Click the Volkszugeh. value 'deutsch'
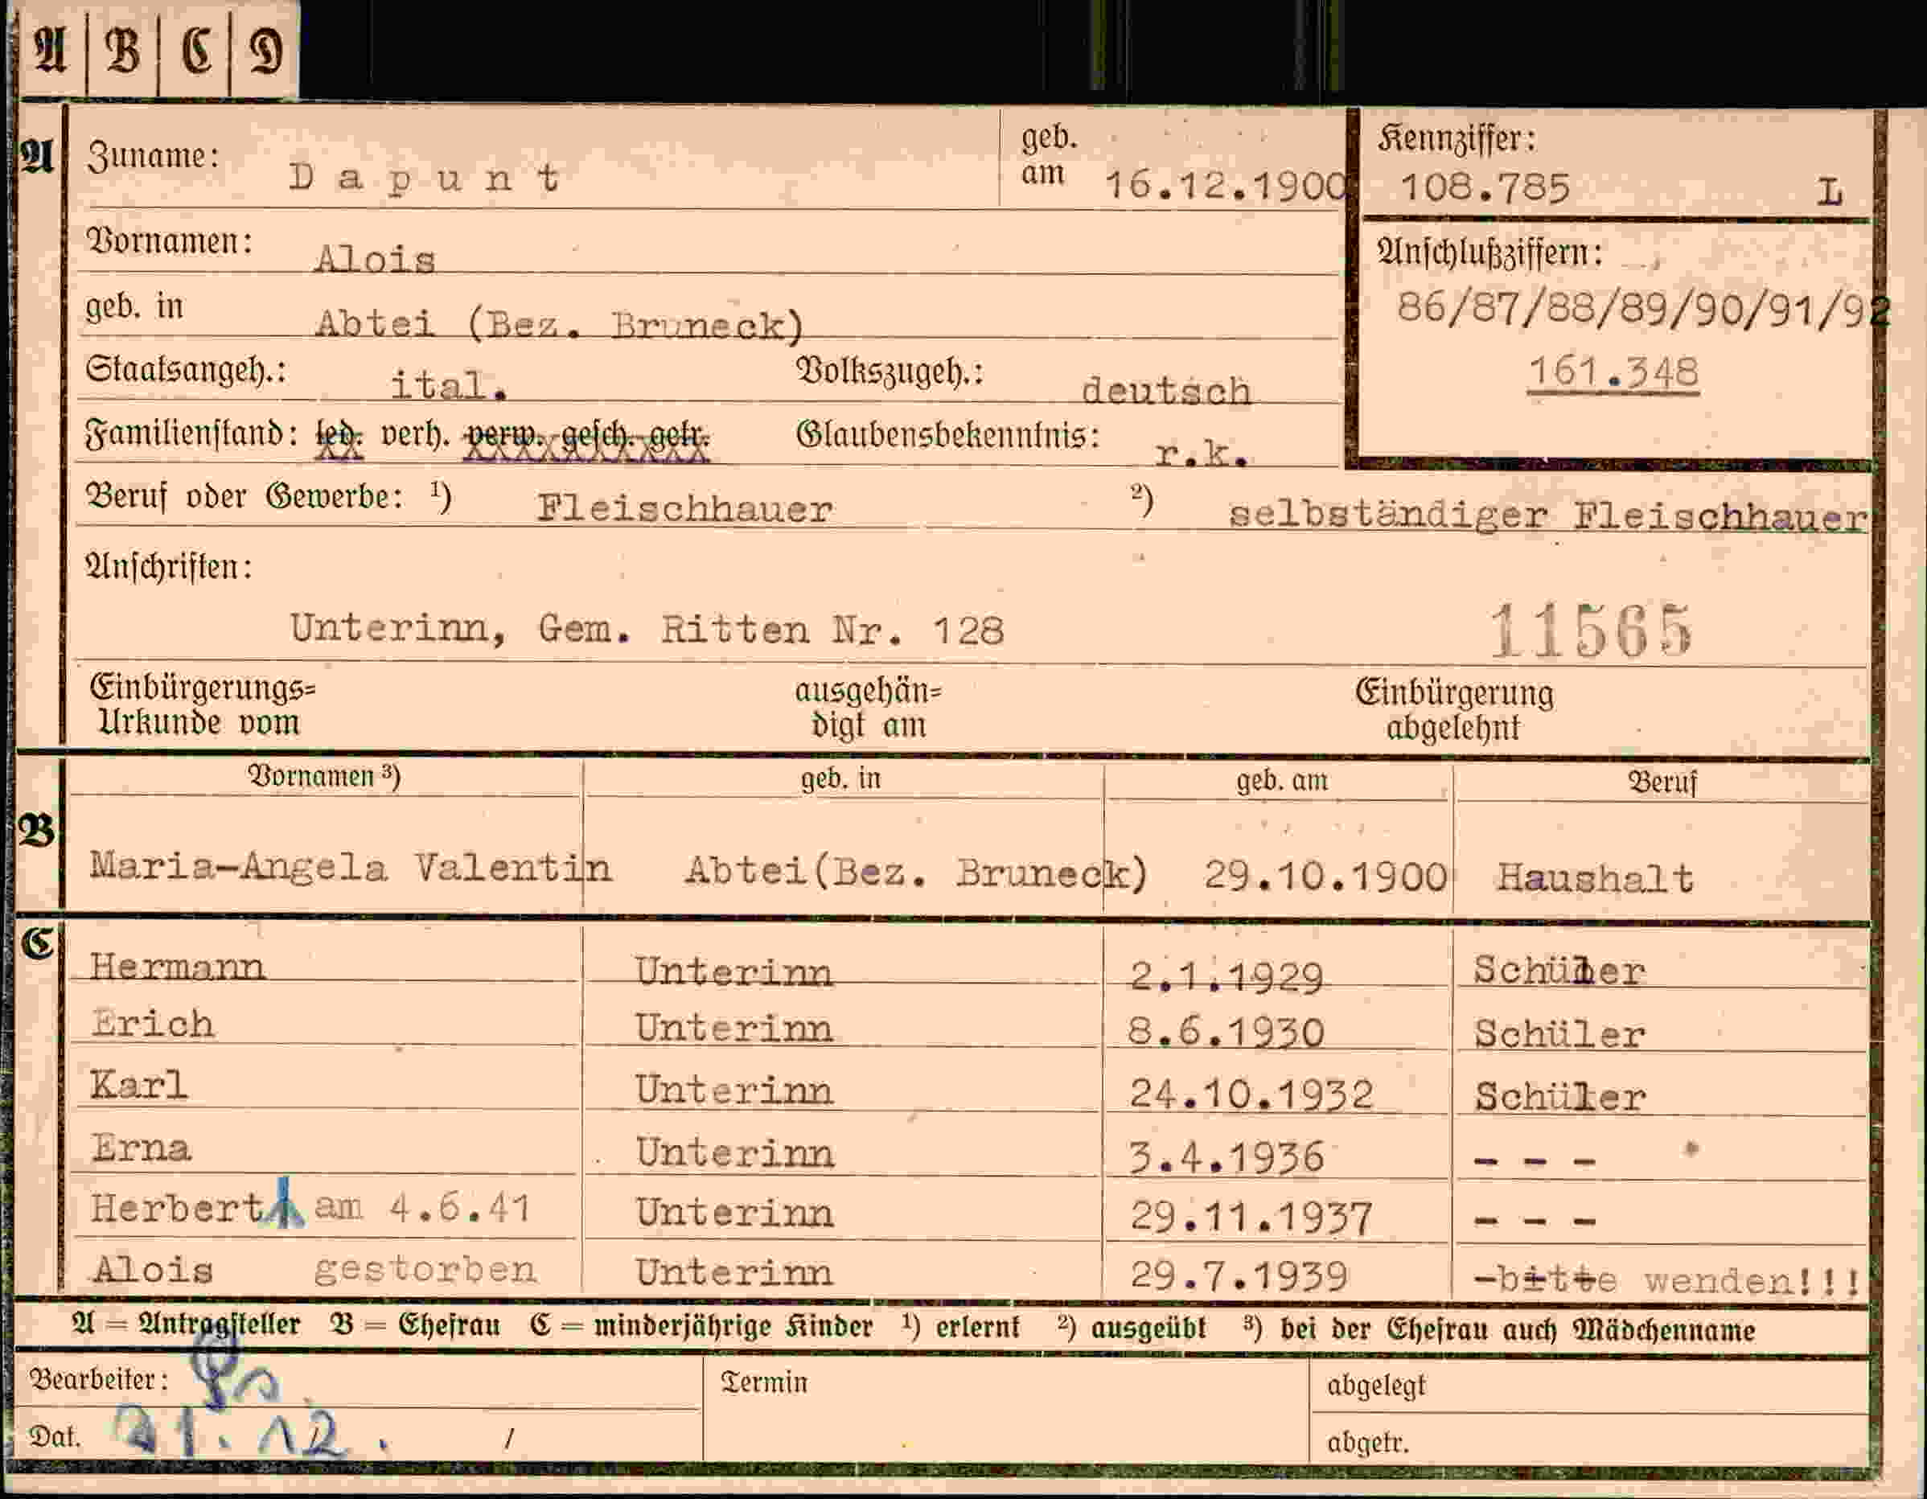1927x1499 pixels. (x=1166, y=390)
